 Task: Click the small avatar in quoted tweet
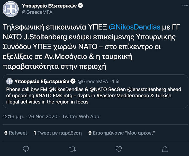[10, 82]
